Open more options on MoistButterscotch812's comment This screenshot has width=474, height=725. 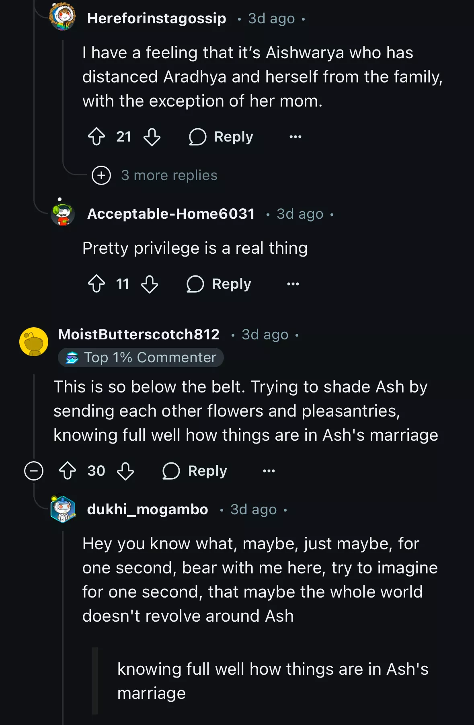pyautogui.click(x=269, y=471)
